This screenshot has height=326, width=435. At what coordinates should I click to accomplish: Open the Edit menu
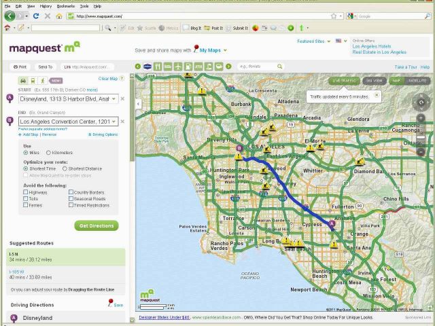(x=18, y=6)
